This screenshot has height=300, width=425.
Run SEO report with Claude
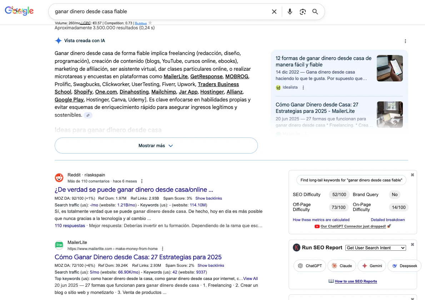point(341,266)
